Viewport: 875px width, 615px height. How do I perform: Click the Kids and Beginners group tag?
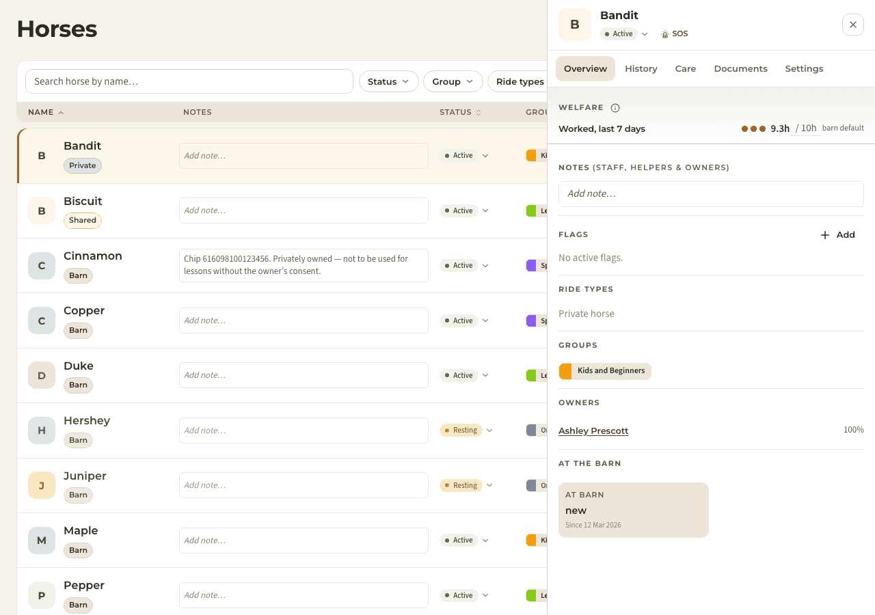(x=605, y=371)
